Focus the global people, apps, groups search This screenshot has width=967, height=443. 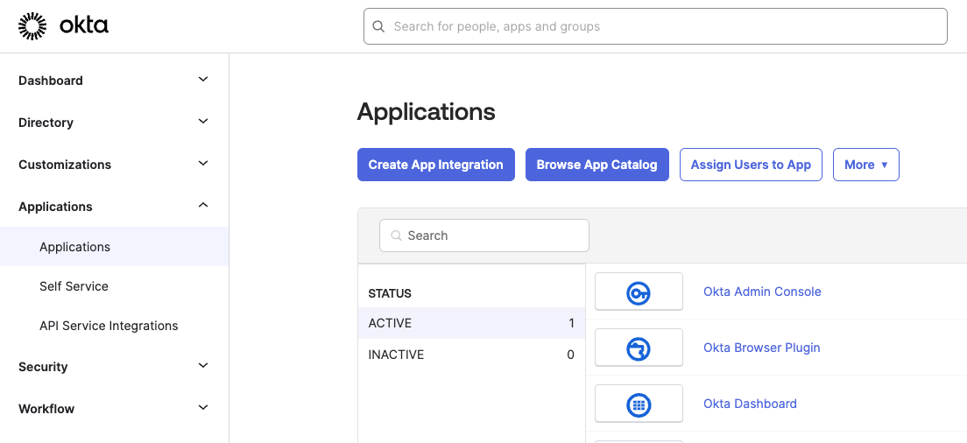(655, 26)
